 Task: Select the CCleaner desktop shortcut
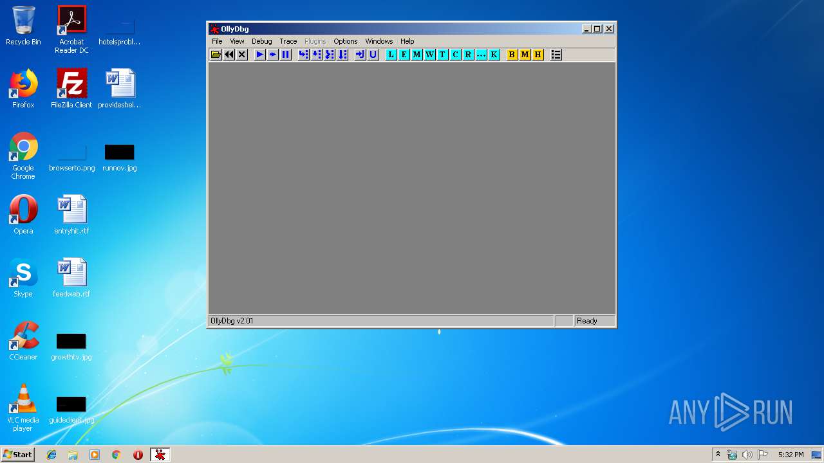point(23,341)
